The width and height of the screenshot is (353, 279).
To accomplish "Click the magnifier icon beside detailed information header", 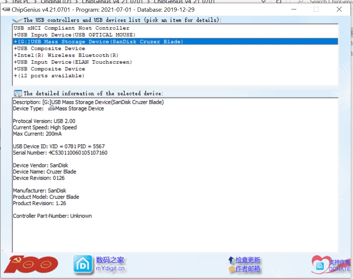I will (18, 93).
